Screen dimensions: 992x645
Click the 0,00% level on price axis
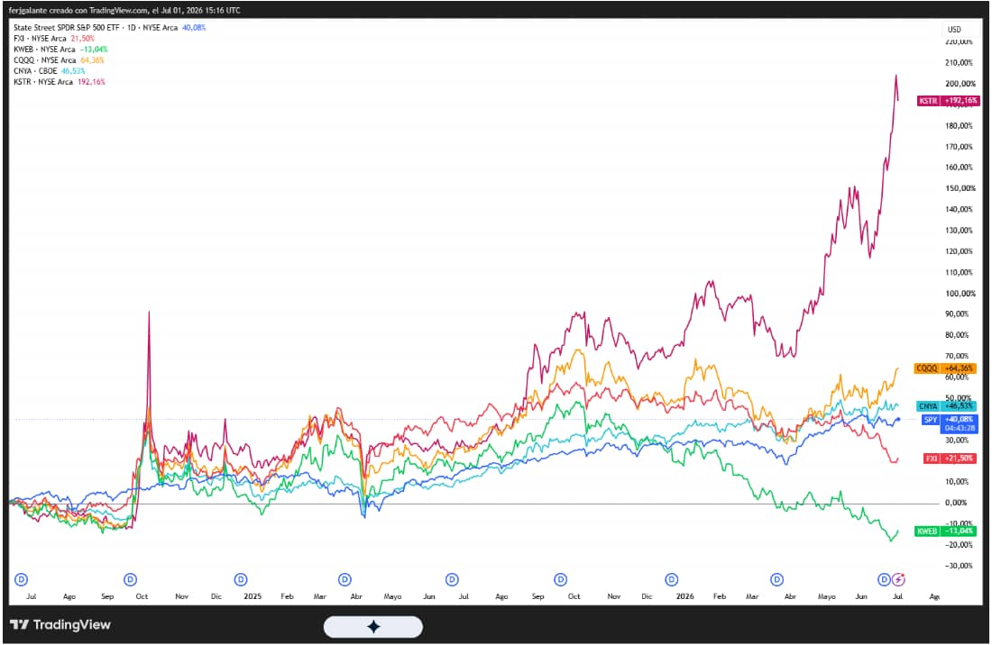pos(957,503)
